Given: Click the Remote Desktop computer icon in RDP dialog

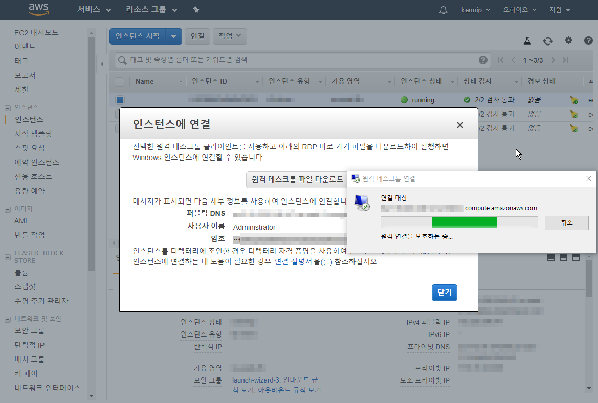Looking at the screenshot, I should click(362, 203).
